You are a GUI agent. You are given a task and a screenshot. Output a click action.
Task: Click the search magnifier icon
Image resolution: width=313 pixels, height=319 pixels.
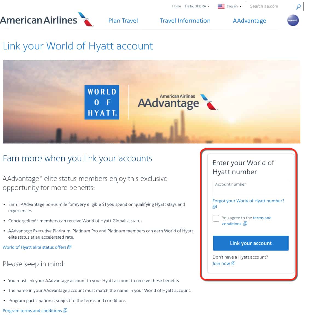tap(298, 7)
